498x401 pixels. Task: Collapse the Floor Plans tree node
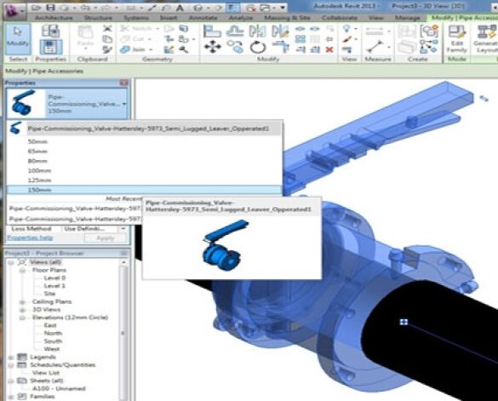point(22,270)
